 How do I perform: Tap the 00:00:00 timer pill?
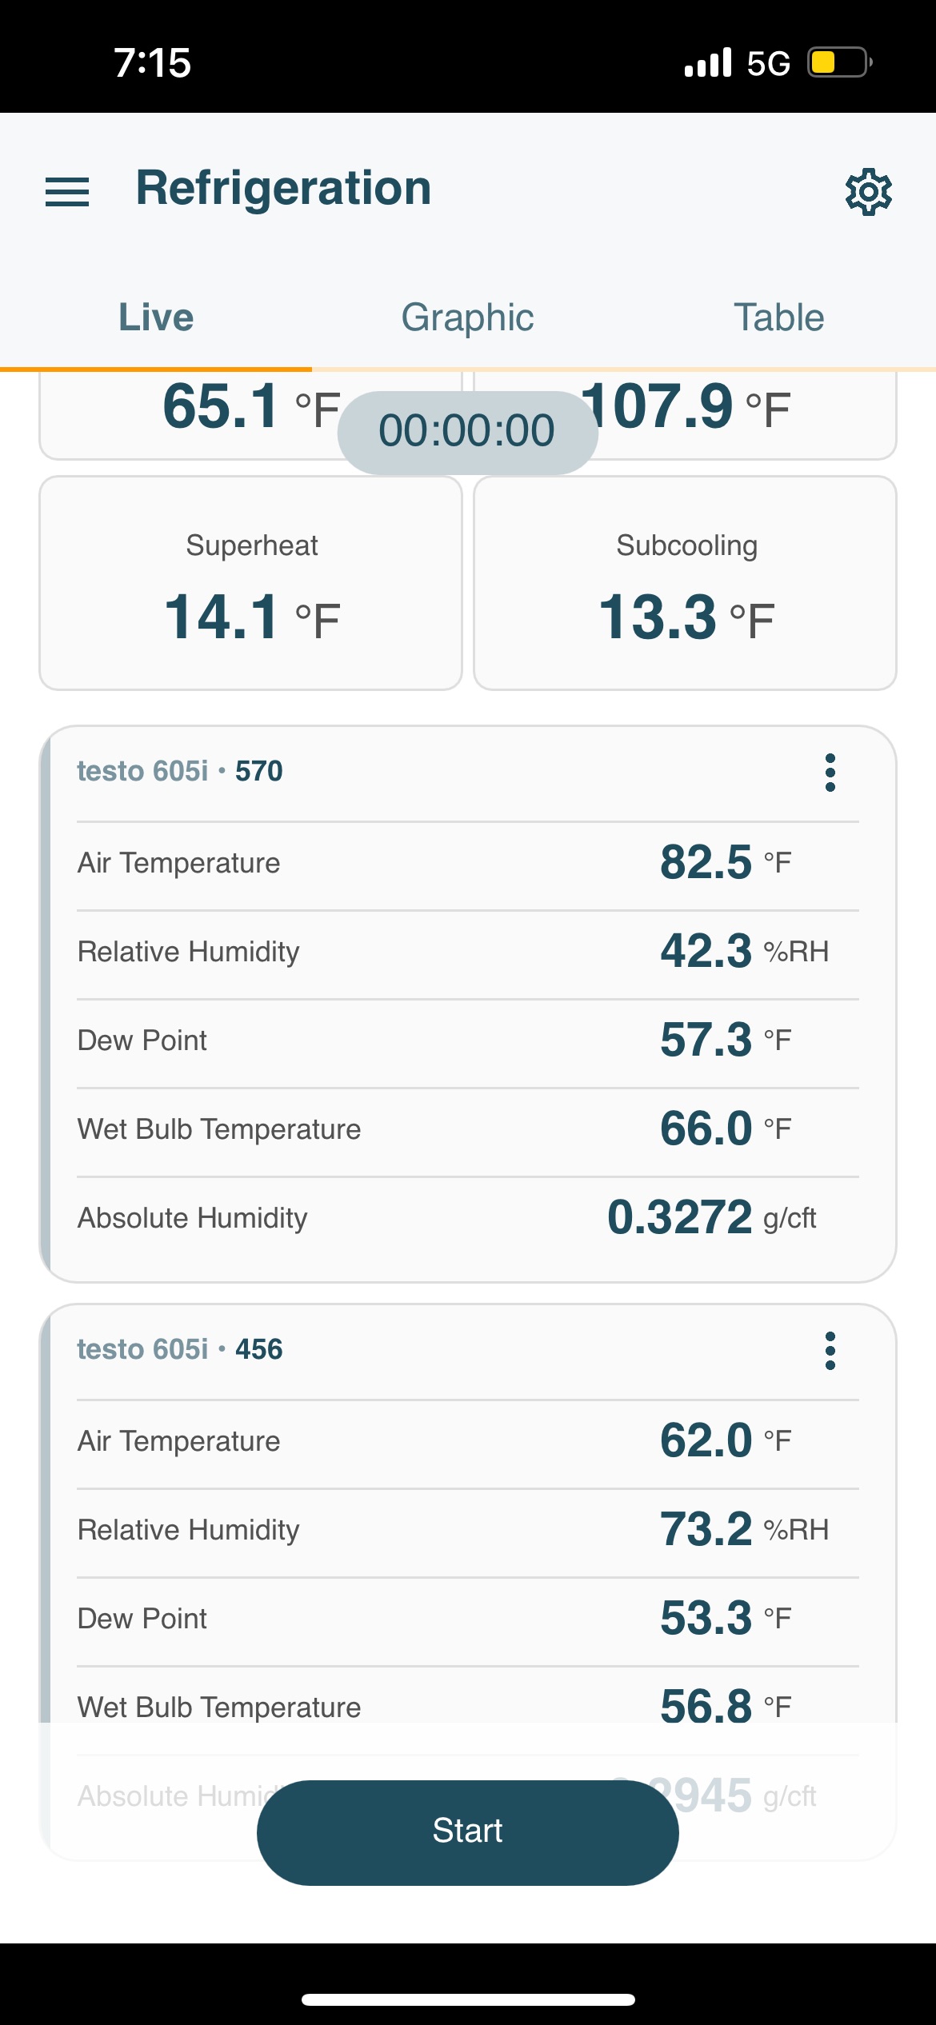tap(467, 432)
